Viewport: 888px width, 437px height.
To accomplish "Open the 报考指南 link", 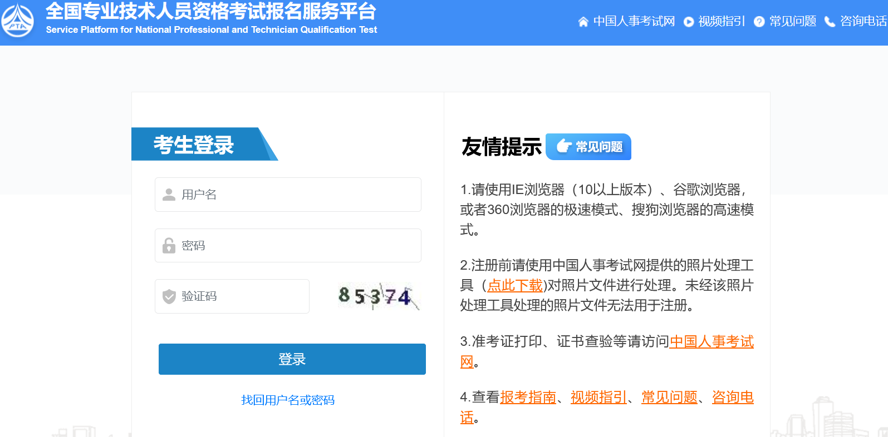I will pyautogui.click(x=528, y=398).
